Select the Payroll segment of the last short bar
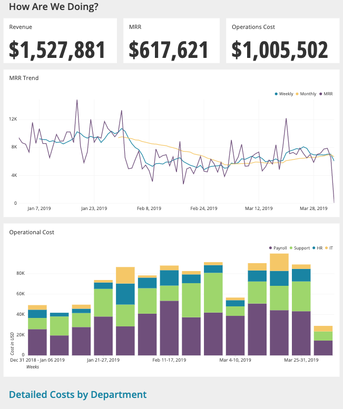This screenshot has height=409, width=343. click(x=323, y=348)
